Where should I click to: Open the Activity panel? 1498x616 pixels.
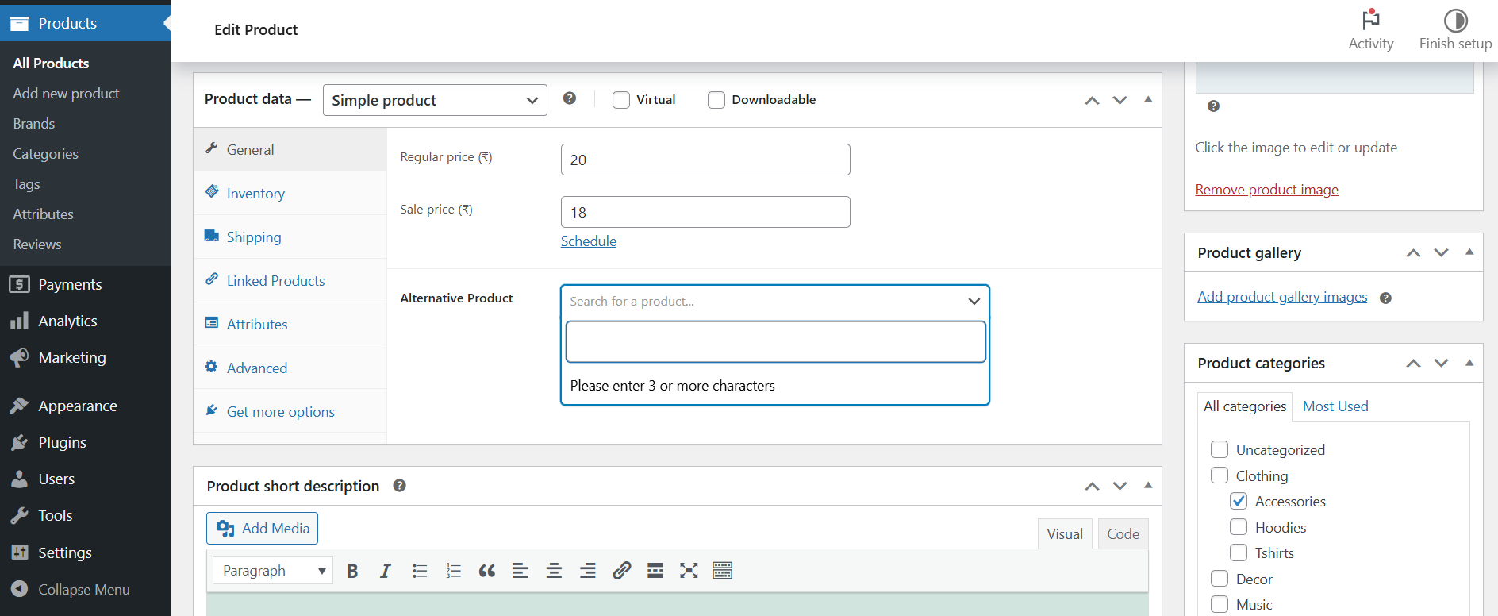[x=1370, y=30]
